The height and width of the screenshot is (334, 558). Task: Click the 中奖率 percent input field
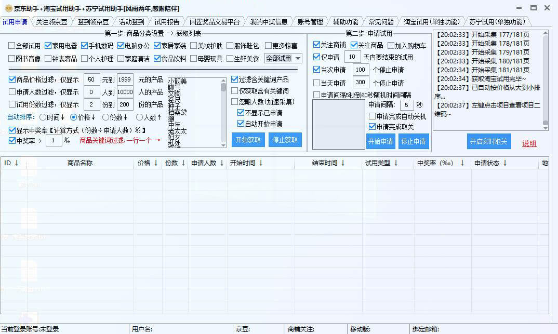(54, 140)
